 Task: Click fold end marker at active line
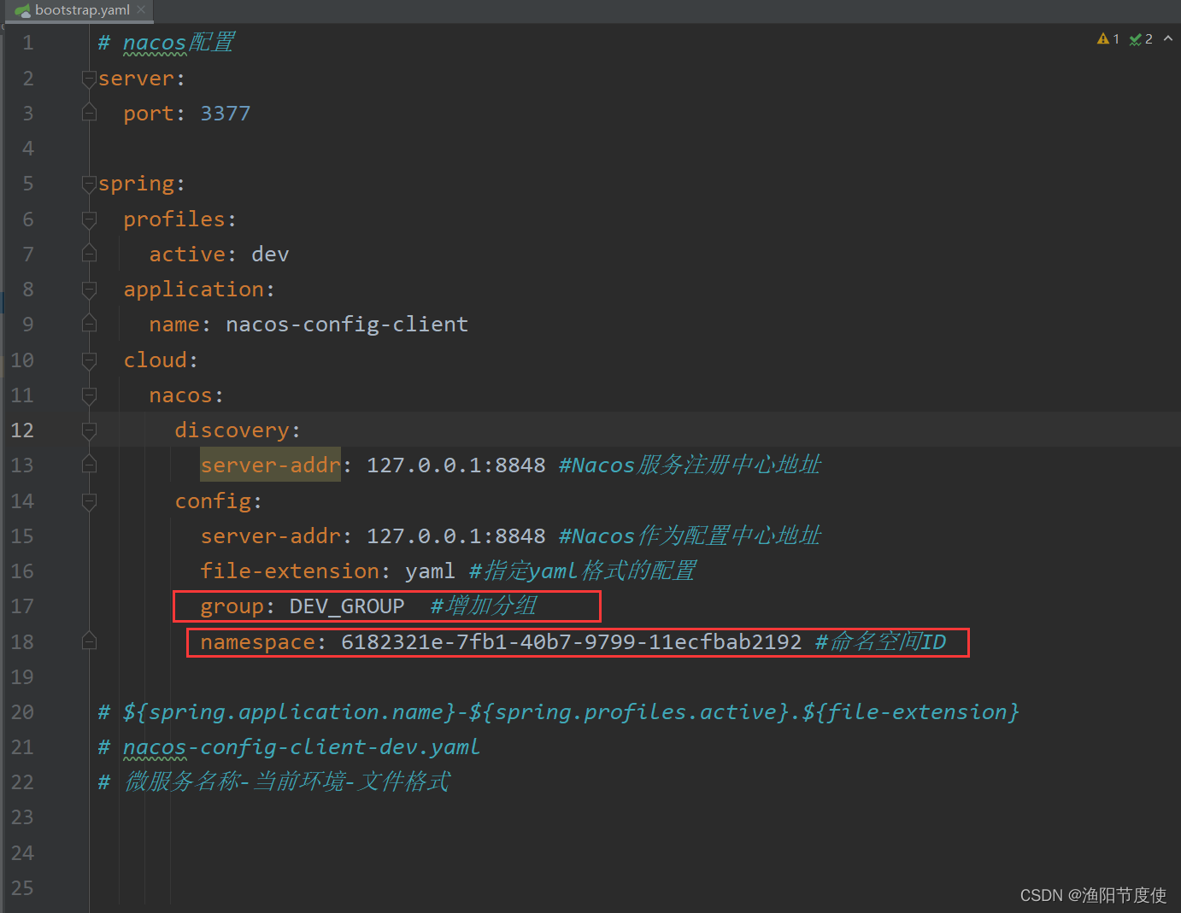click(x=89, y=255)
